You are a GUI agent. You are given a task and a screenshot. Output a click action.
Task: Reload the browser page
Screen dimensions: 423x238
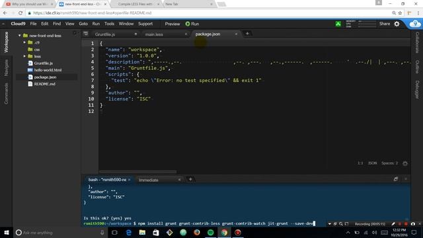click(20, 13)
